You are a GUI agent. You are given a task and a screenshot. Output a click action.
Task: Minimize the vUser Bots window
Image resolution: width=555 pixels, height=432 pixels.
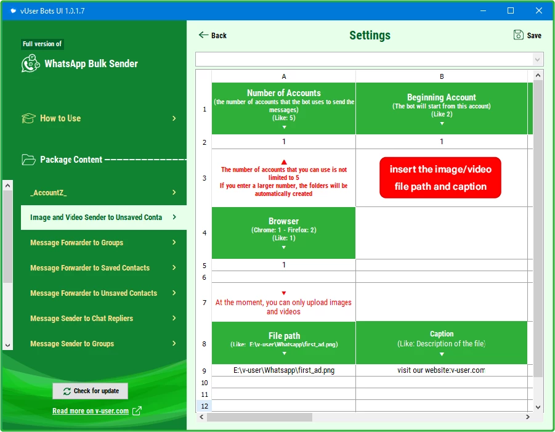[483, 10]
